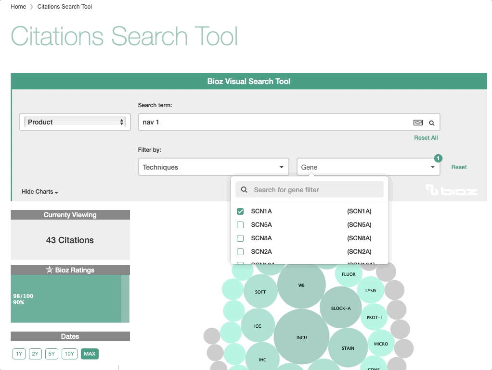This screenshot has height=370, width=492.
Task: Select the INCU bubble in chart
Action: tap(301, 337)
